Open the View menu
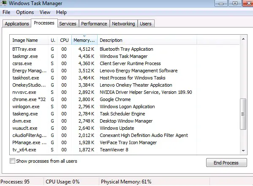Viewport: 253px width, 186px height. tap(45, 12)
